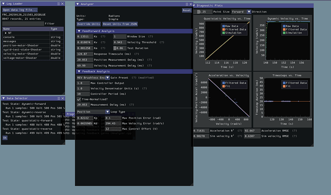Click help (?) next to Velocity Measurement Delay
This screenshot has height=195, width=331.
[x=150, y=66]
